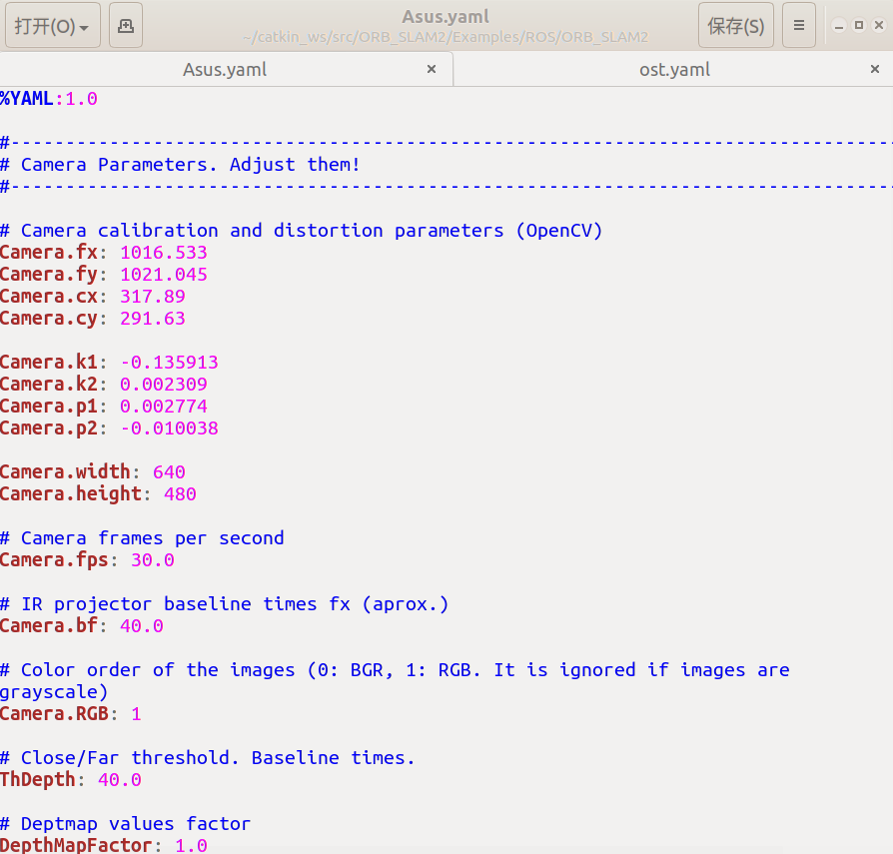Click the Camera.cy value 291.63

click(153, 319)
